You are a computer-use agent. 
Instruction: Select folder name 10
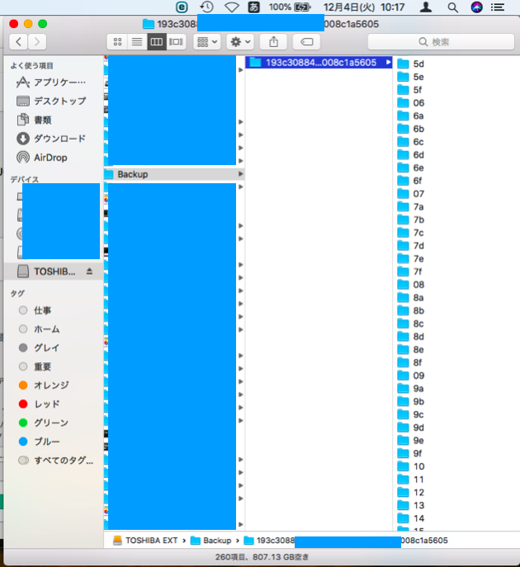(x=418, y=466)
